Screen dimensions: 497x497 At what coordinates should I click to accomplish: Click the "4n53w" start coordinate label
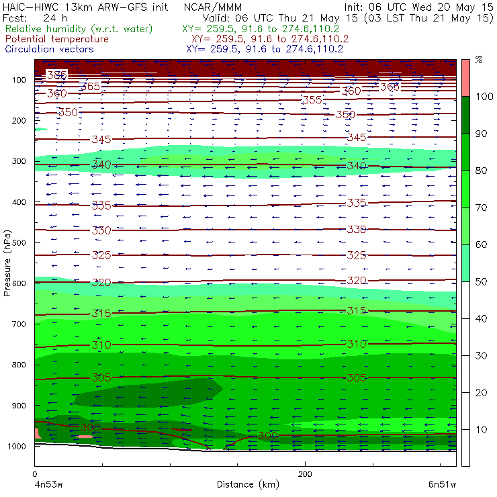point(48,485)
